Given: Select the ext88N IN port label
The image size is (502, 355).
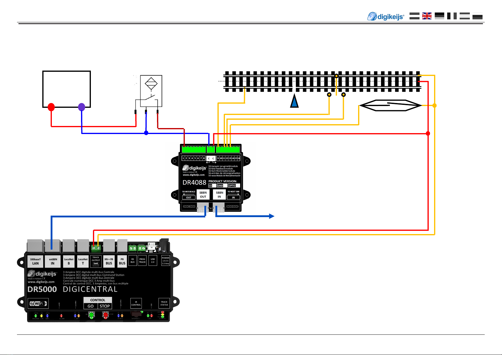Looking at the screenshot, I should pos(53,261).
